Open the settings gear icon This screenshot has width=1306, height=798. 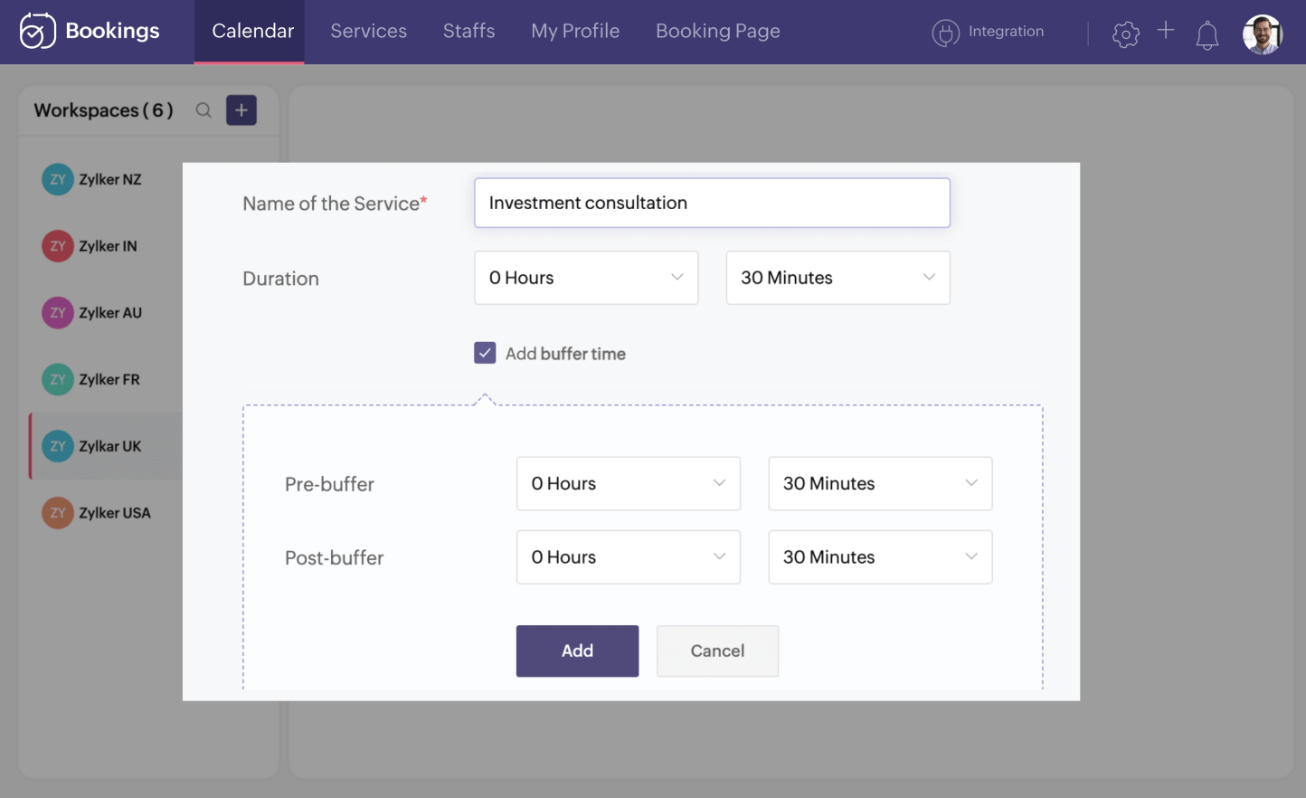point(1125,33)
